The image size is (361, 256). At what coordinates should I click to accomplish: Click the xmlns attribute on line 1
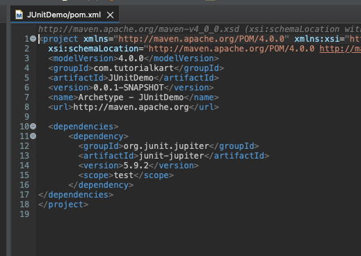96,39
